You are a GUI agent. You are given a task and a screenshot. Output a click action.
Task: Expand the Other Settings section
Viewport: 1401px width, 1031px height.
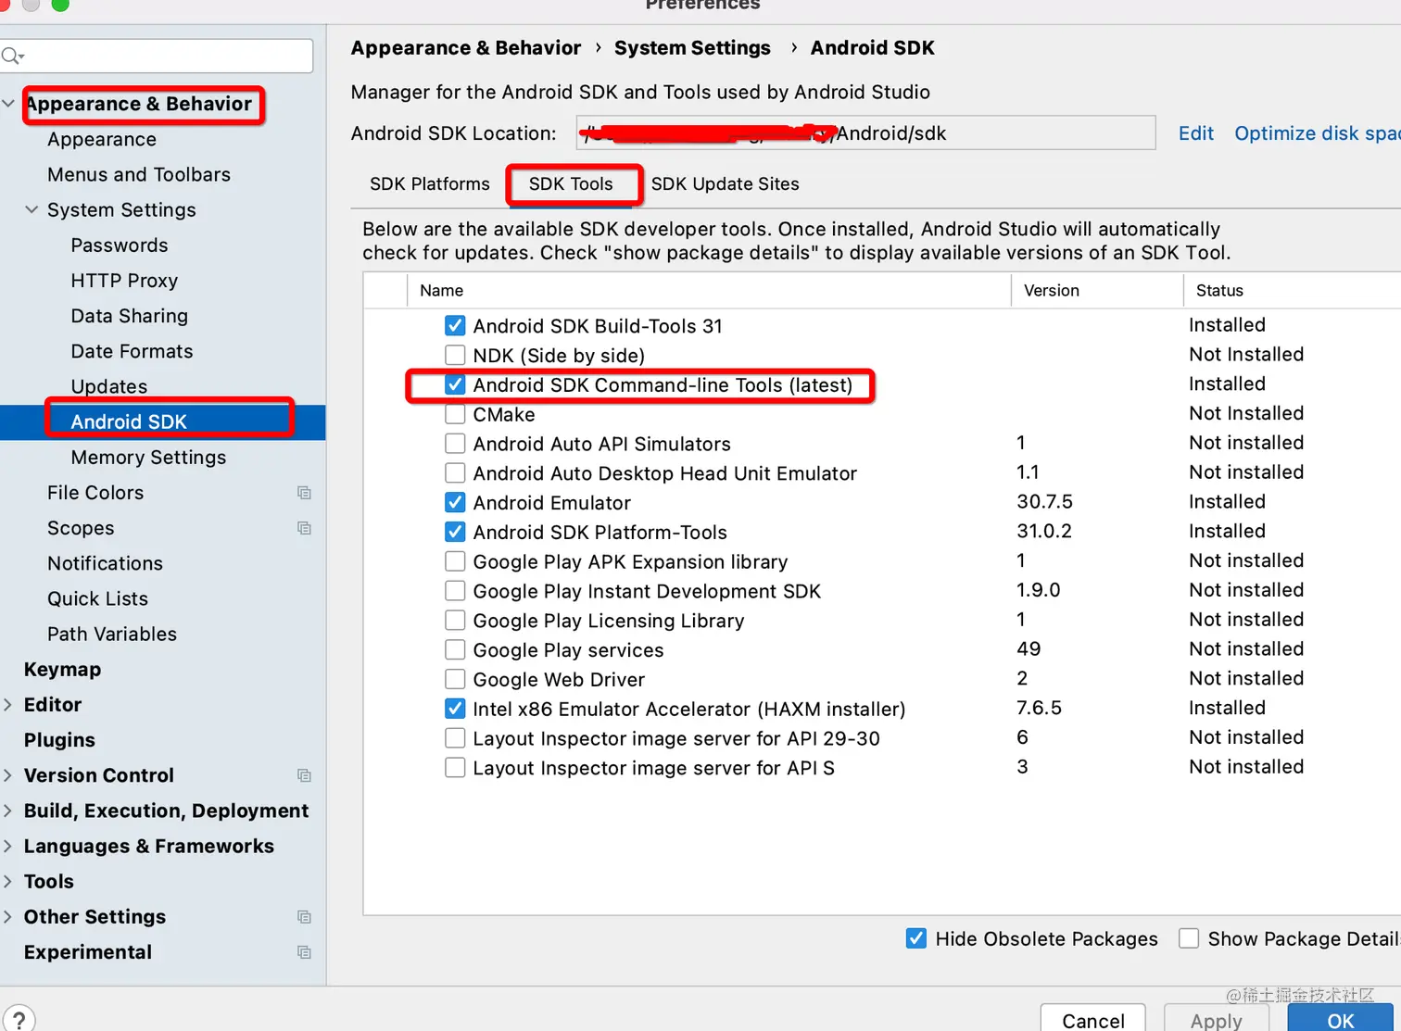[x=8, y=917]
